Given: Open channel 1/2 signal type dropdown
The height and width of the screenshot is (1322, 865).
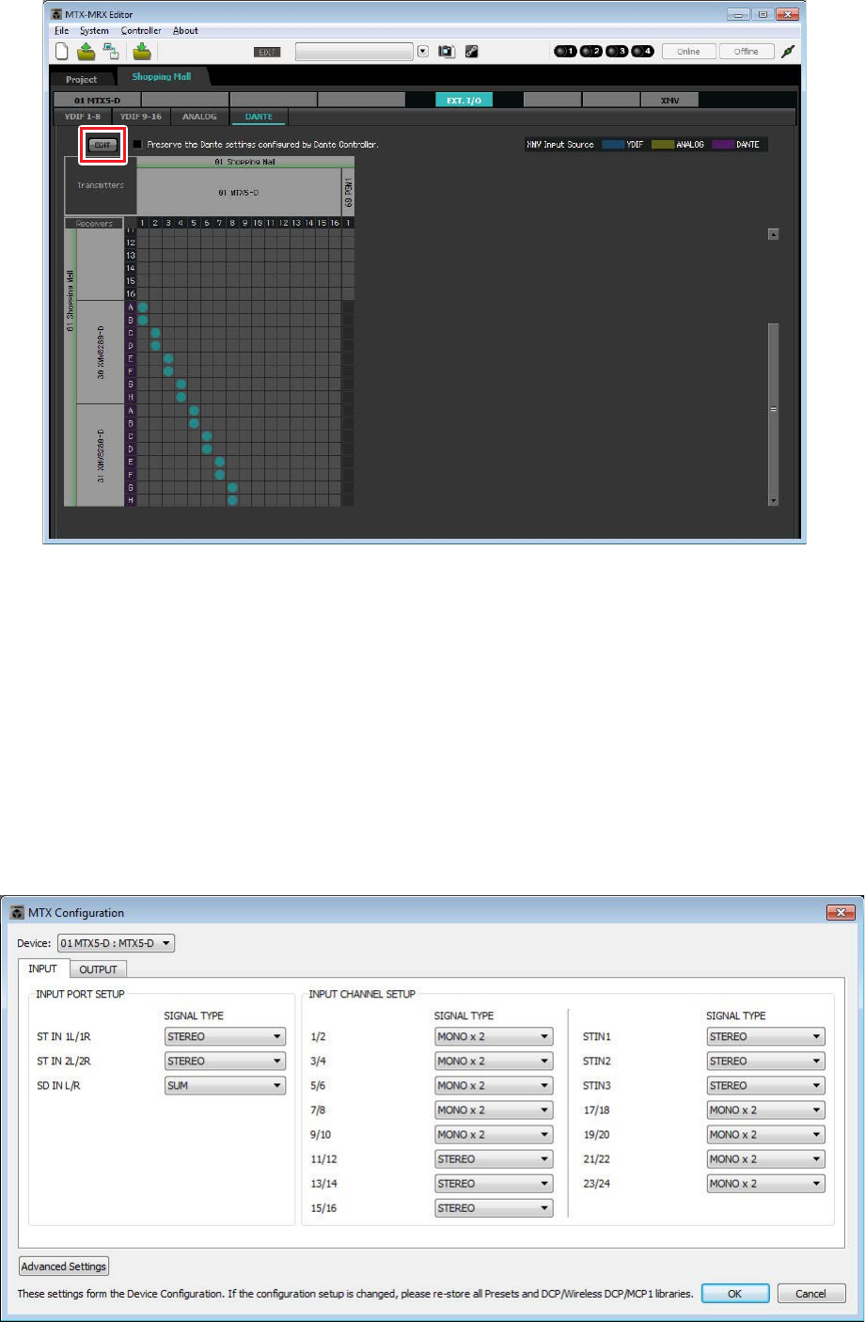Looking at the screenshot, I should [x=494, y=1036].
